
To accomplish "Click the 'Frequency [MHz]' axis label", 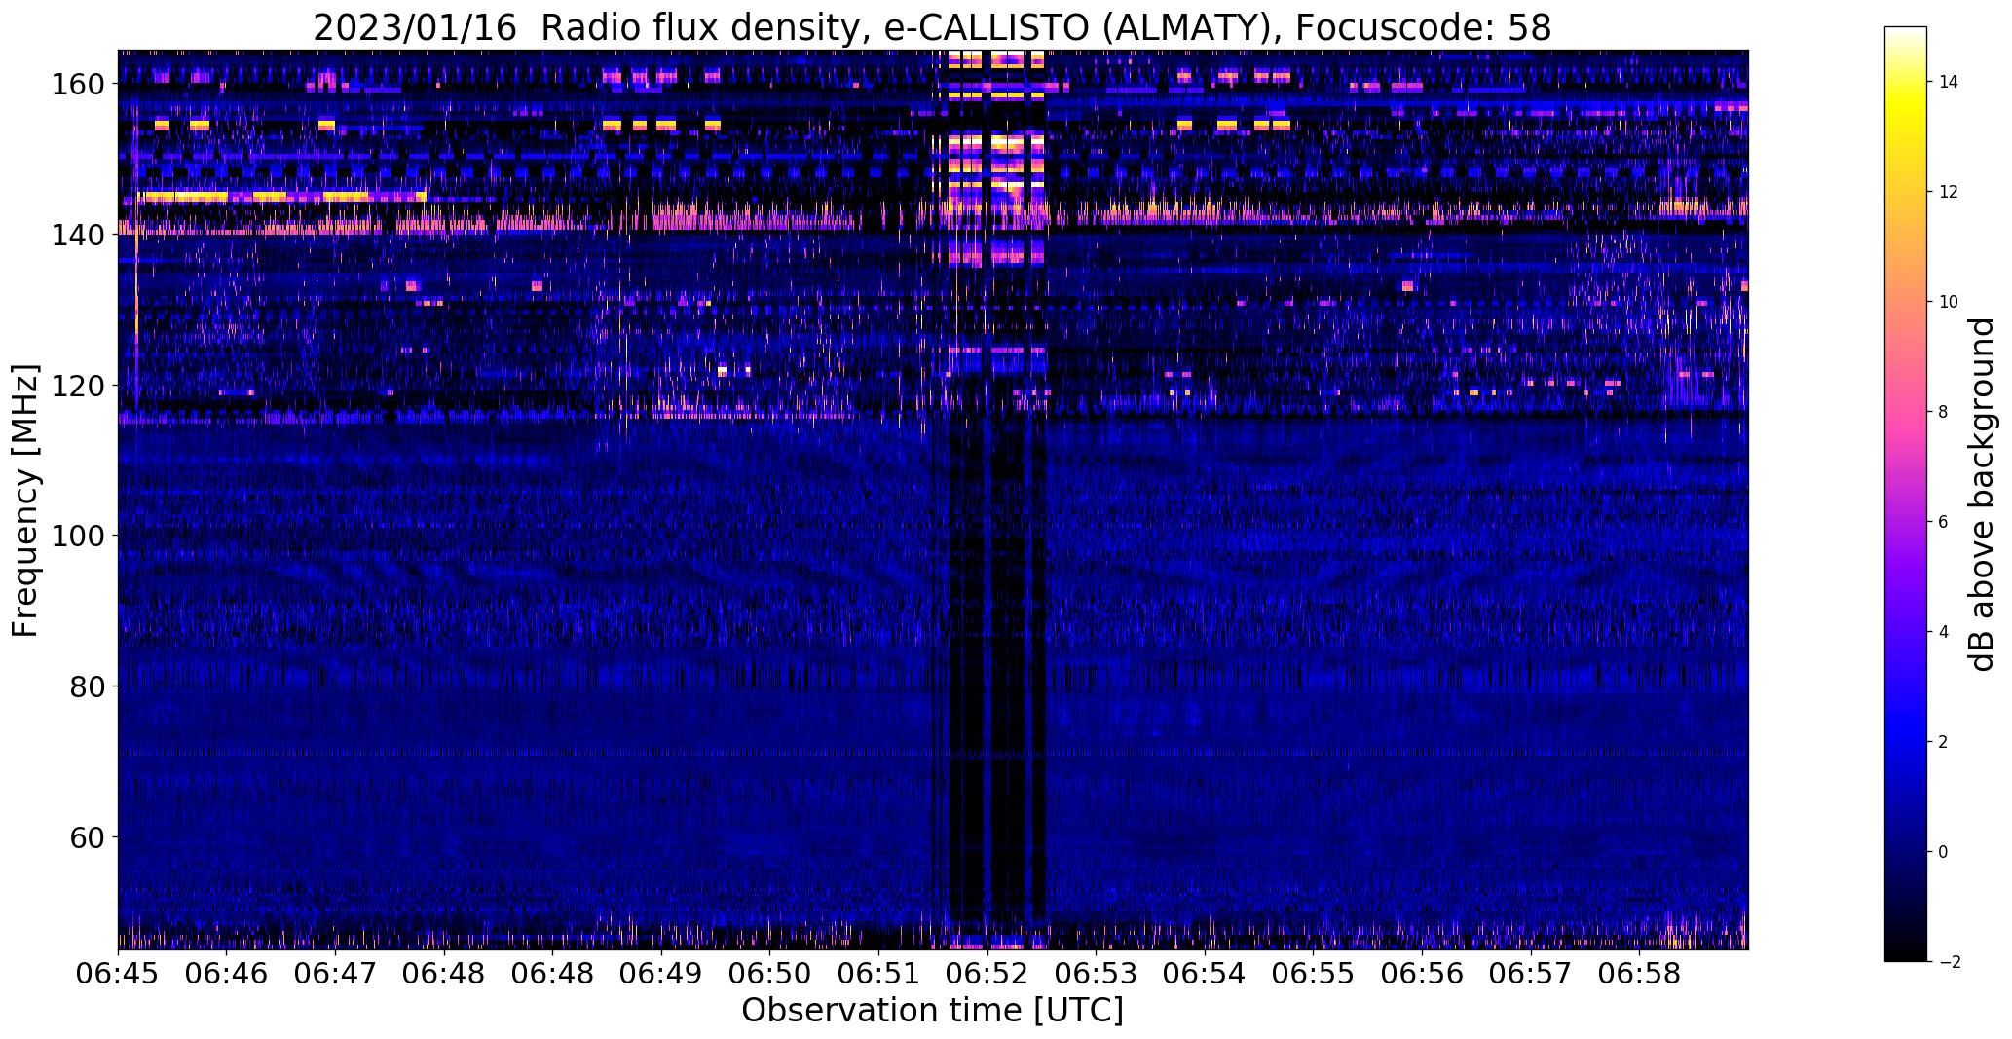I will 25,501.
